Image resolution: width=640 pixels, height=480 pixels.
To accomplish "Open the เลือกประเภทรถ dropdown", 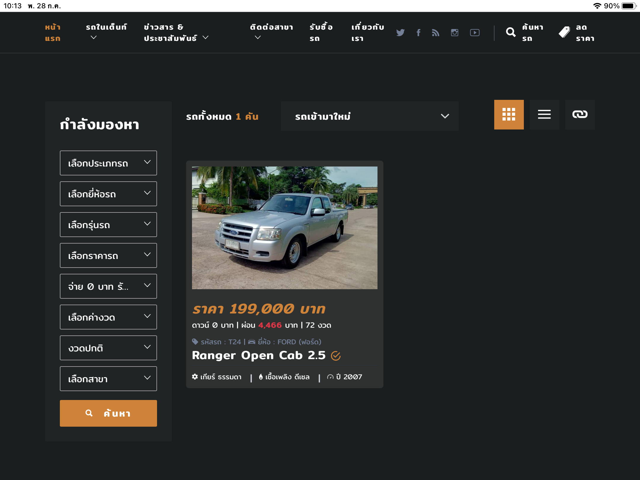I will coord(108,163).
